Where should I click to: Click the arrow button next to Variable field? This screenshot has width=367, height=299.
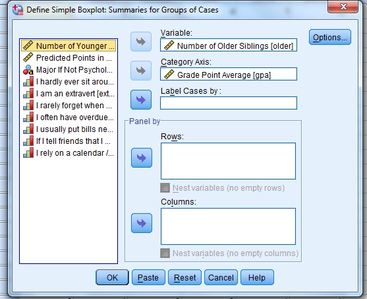pos(141,42)
